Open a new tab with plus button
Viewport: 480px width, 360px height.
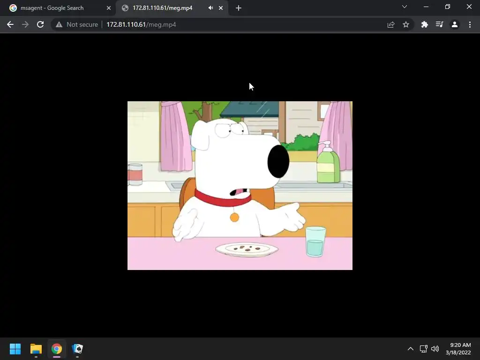click(x=239, y=8)
